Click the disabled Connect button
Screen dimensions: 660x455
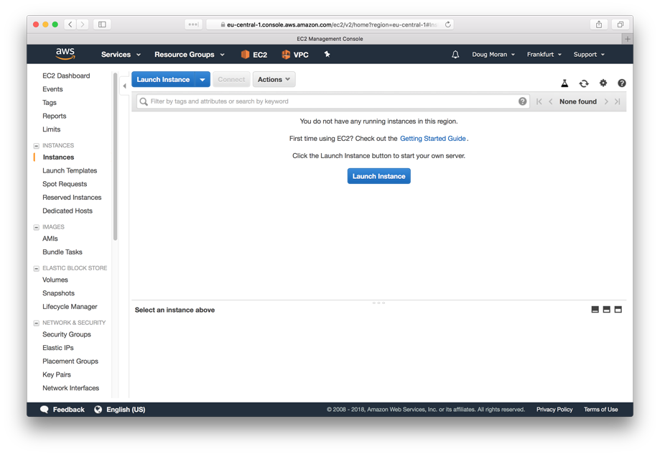(231, 79)
